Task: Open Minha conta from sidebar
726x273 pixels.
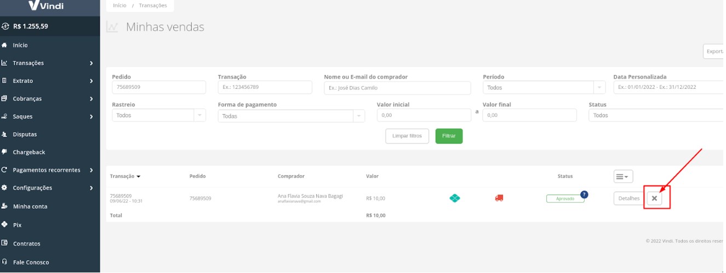Action: 30,207
